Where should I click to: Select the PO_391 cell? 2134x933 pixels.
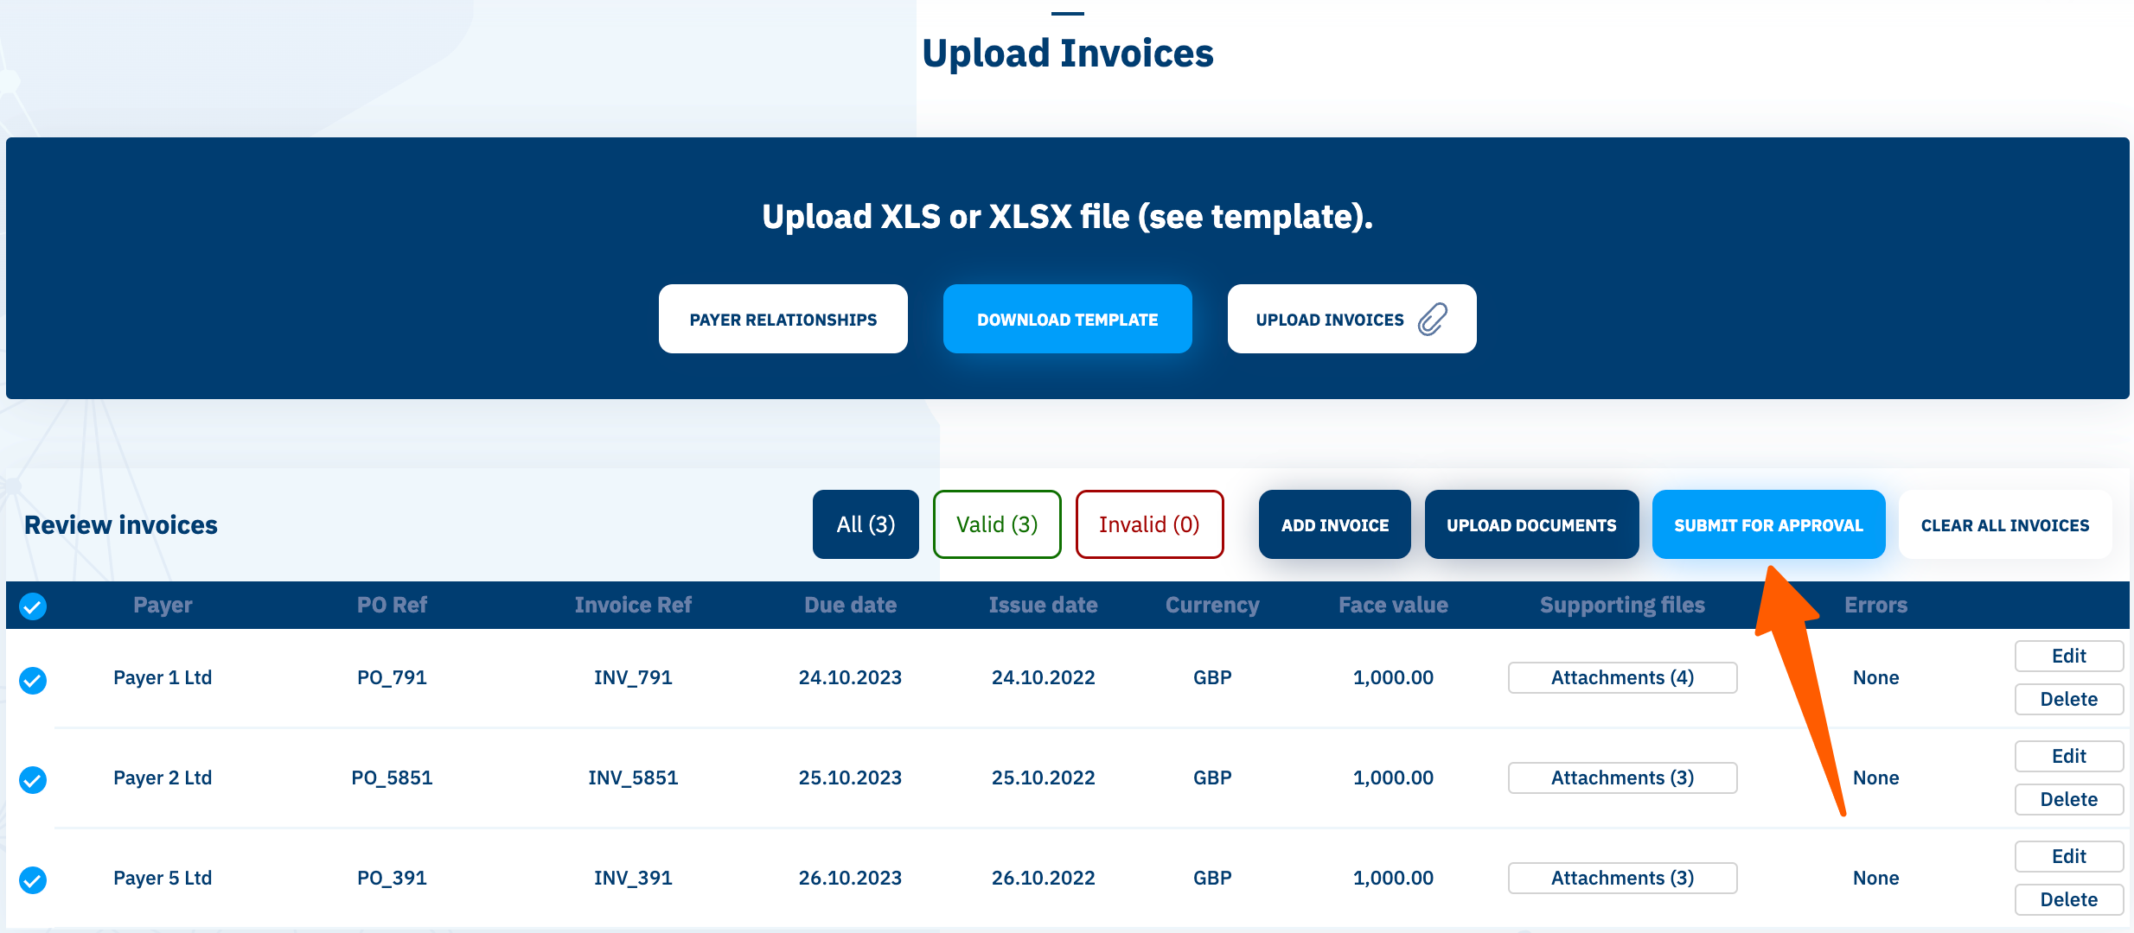click(x=392, y=878)
